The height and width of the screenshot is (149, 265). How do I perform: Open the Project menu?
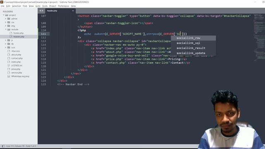(53, 6)
